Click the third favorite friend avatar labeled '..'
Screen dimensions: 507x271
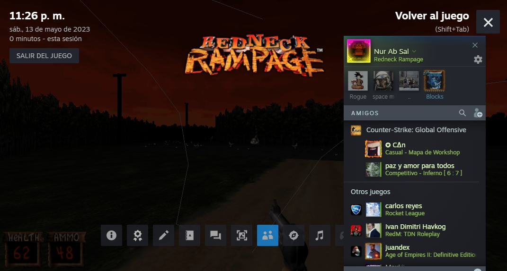[x=409, y=81]
